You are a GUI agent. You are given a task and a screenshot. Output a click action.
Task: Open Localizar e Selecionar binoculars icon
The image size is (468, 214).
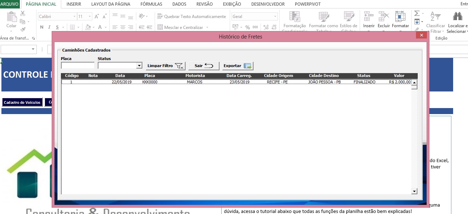pos(457,16)
